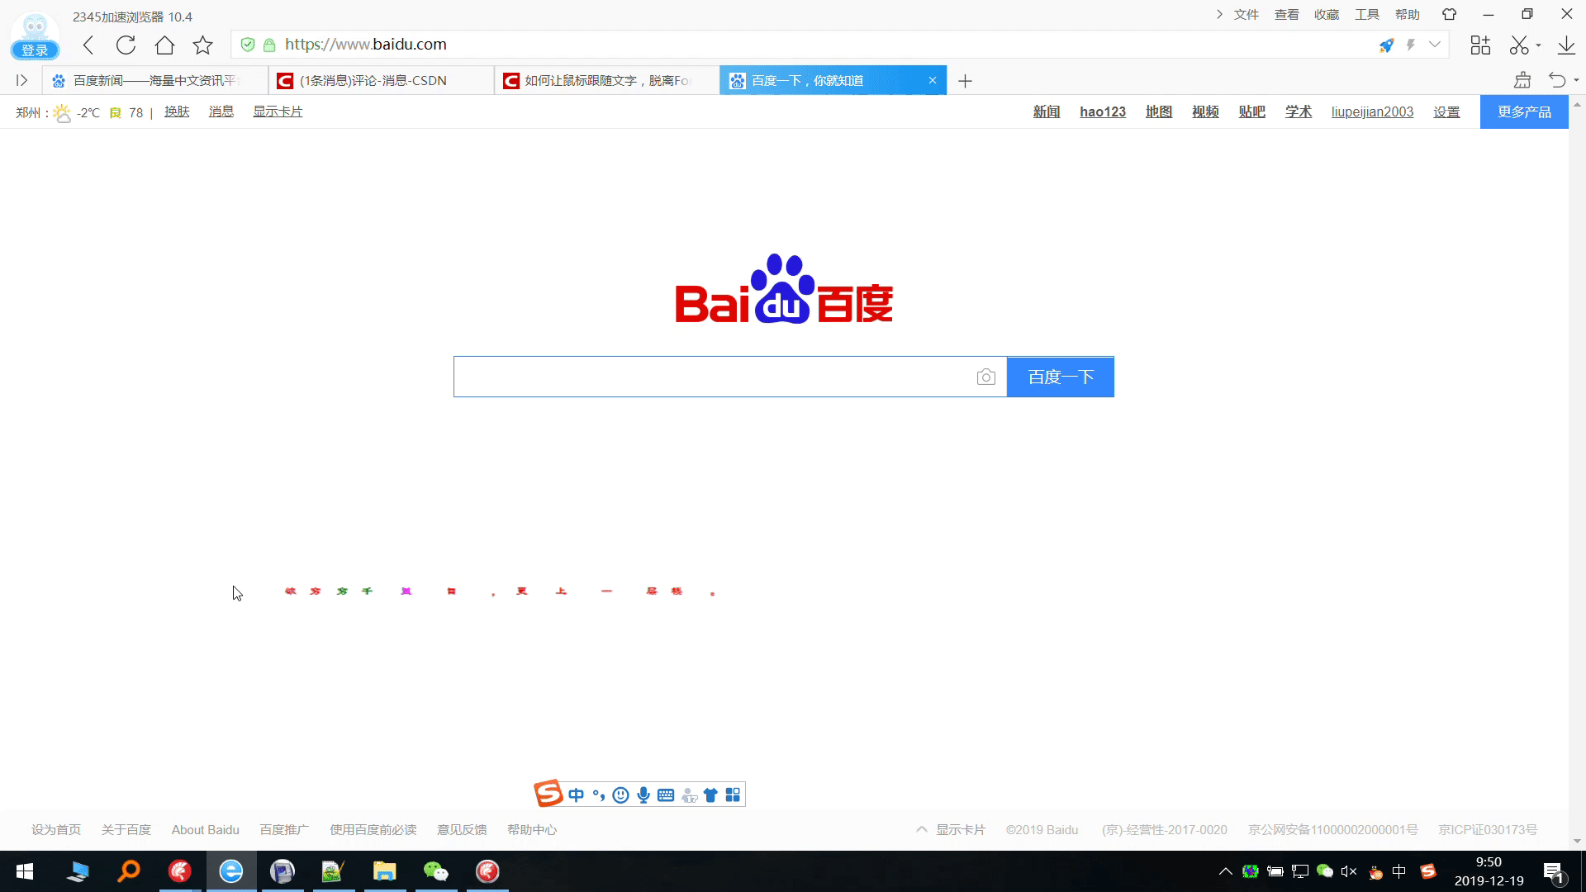The height and width of the screenshot is (892, 1586).
Task: Open Sogou soft keyboard icon
Action: tap(666, 795)
